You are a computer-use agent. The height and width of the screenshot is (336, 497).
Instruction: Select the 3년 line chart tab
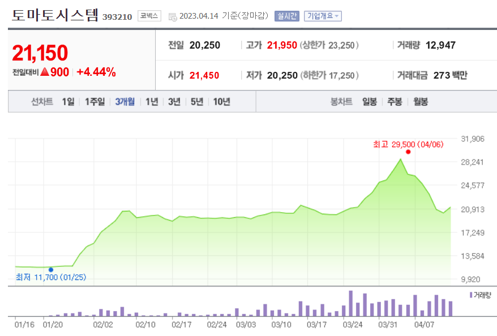(174, 102)
